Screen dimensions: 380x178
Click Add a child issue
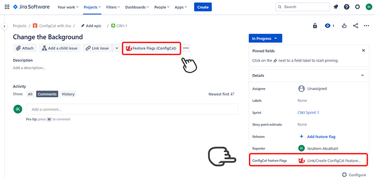[60, 48]
